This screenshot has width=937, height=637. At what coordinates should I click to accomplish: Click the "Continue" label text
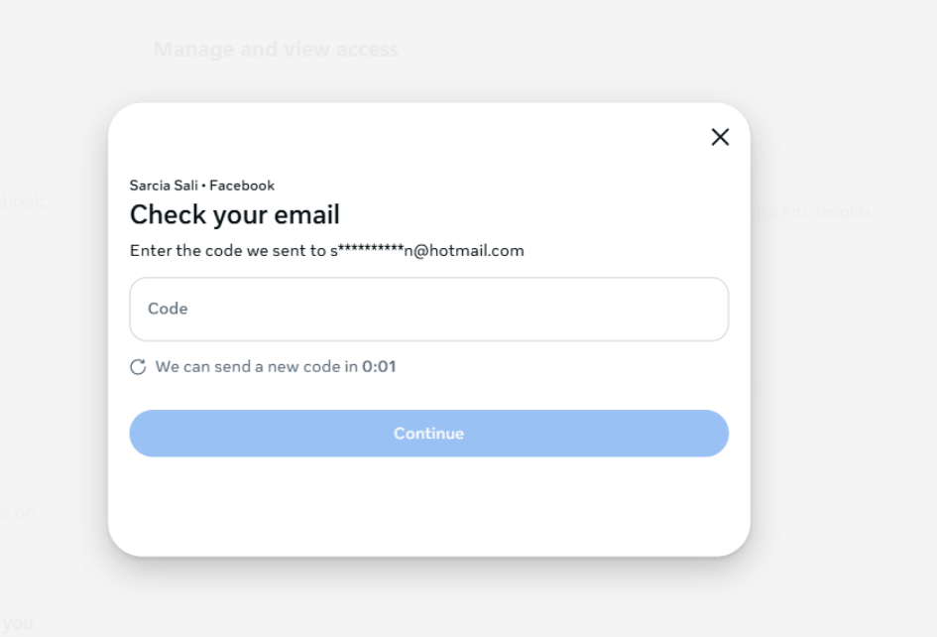tap(428, 434)
